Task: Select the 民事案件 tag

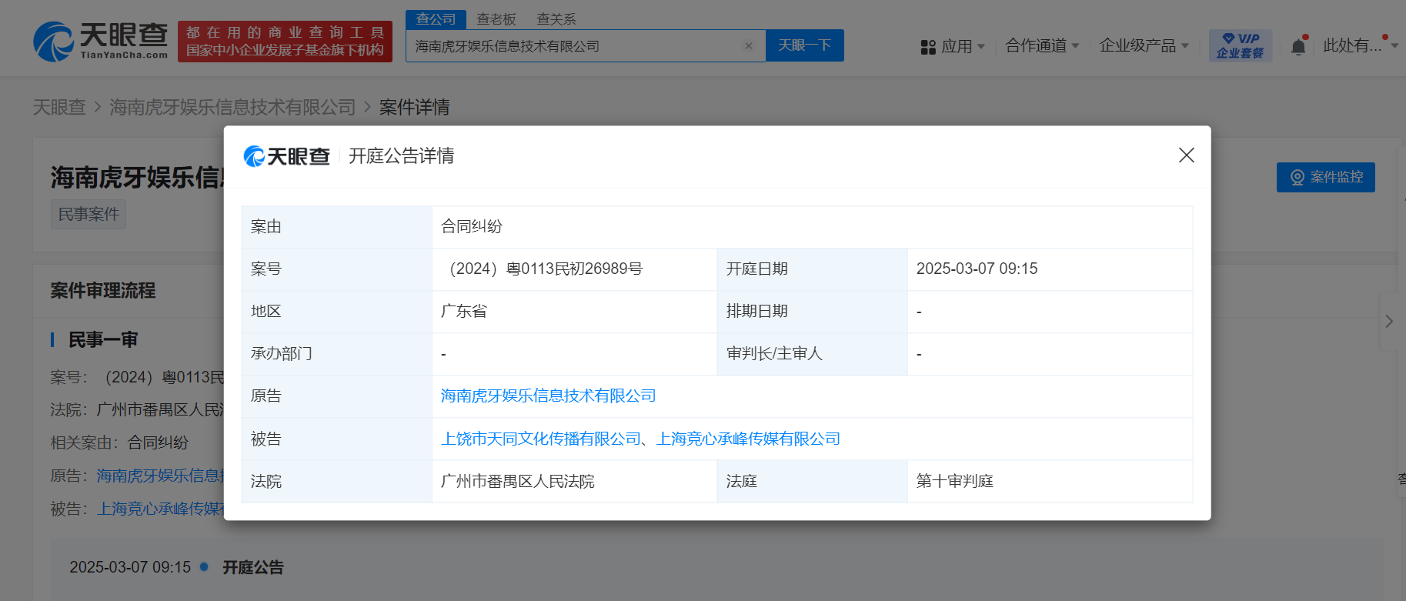Action: coord(89,214)
